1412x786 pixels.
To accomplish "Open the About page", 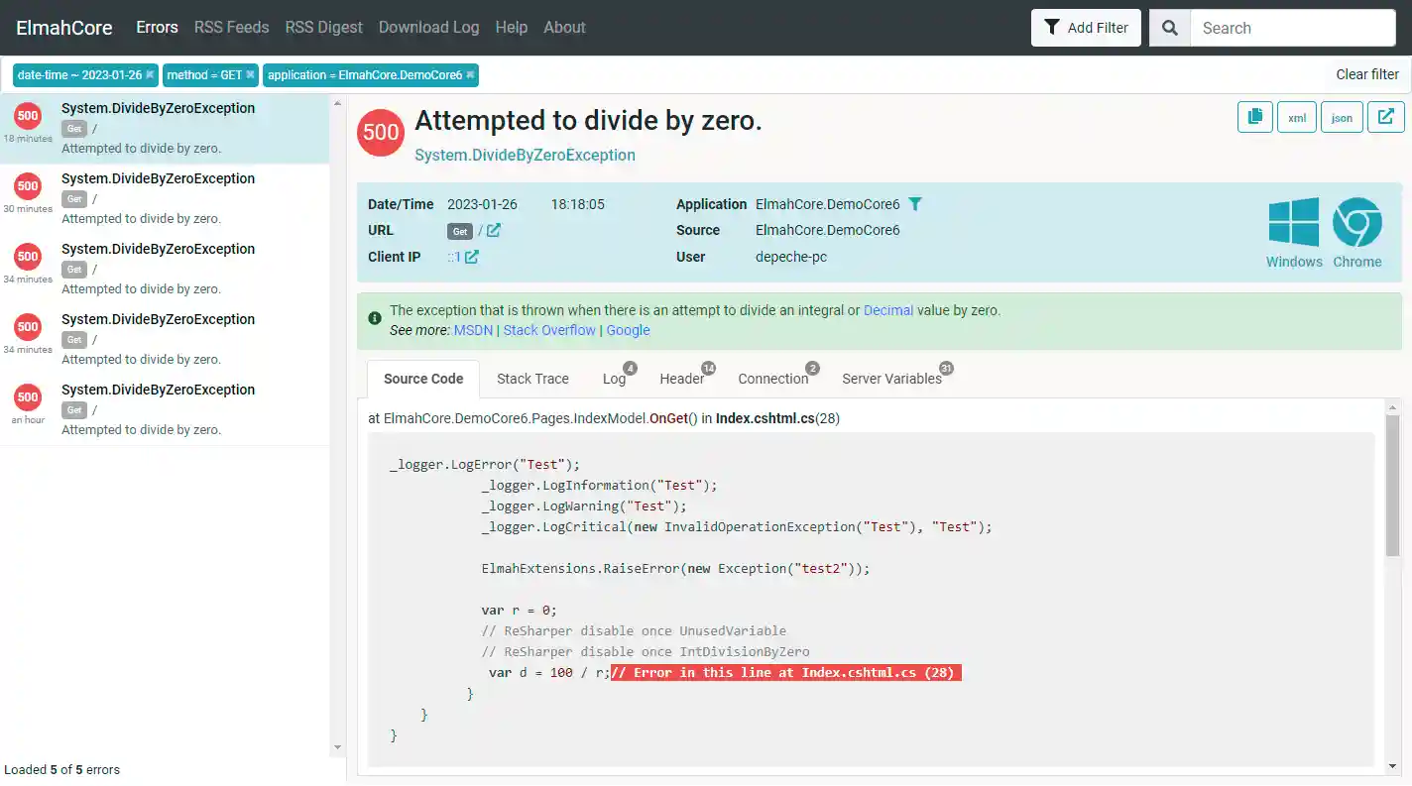I will pos(564,28).
